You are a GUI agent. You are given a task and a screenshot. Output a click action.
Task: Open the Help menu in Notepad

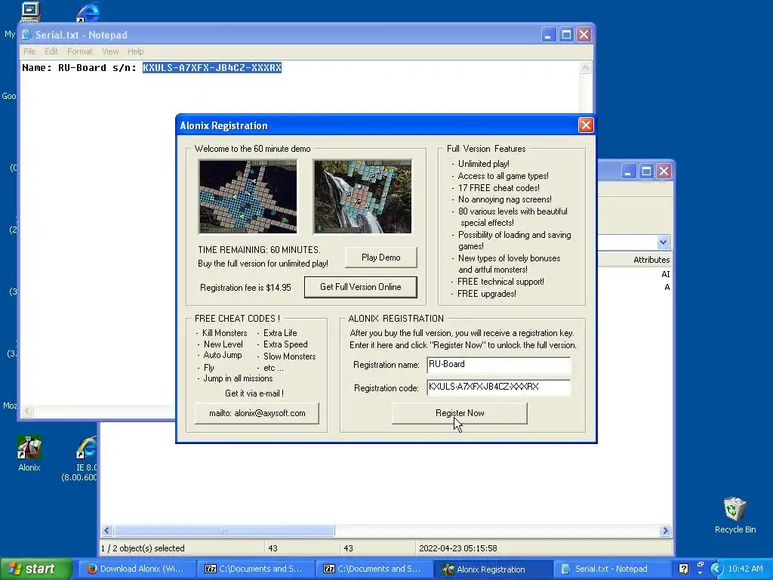tap(136, 51)
